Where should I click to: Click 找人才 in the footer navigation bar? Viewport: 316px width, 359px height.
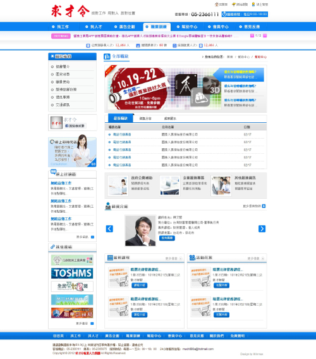(x=93, y=336)
